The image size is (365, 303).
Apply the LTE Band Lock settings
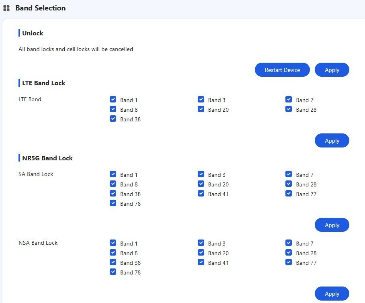(x=332, y=141)
